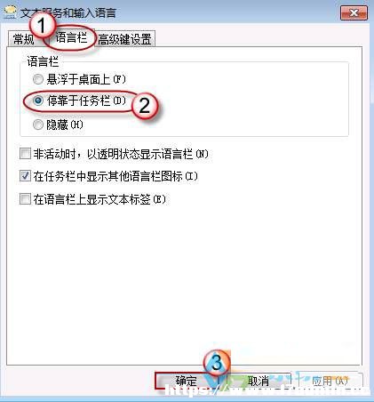The image size is (374, 402).
Task: Click the numbered step 2 circle marker
Action: pyautogui.click(x=144, y=105)
